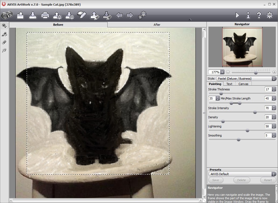Open the program info icon

coord(248,15)
